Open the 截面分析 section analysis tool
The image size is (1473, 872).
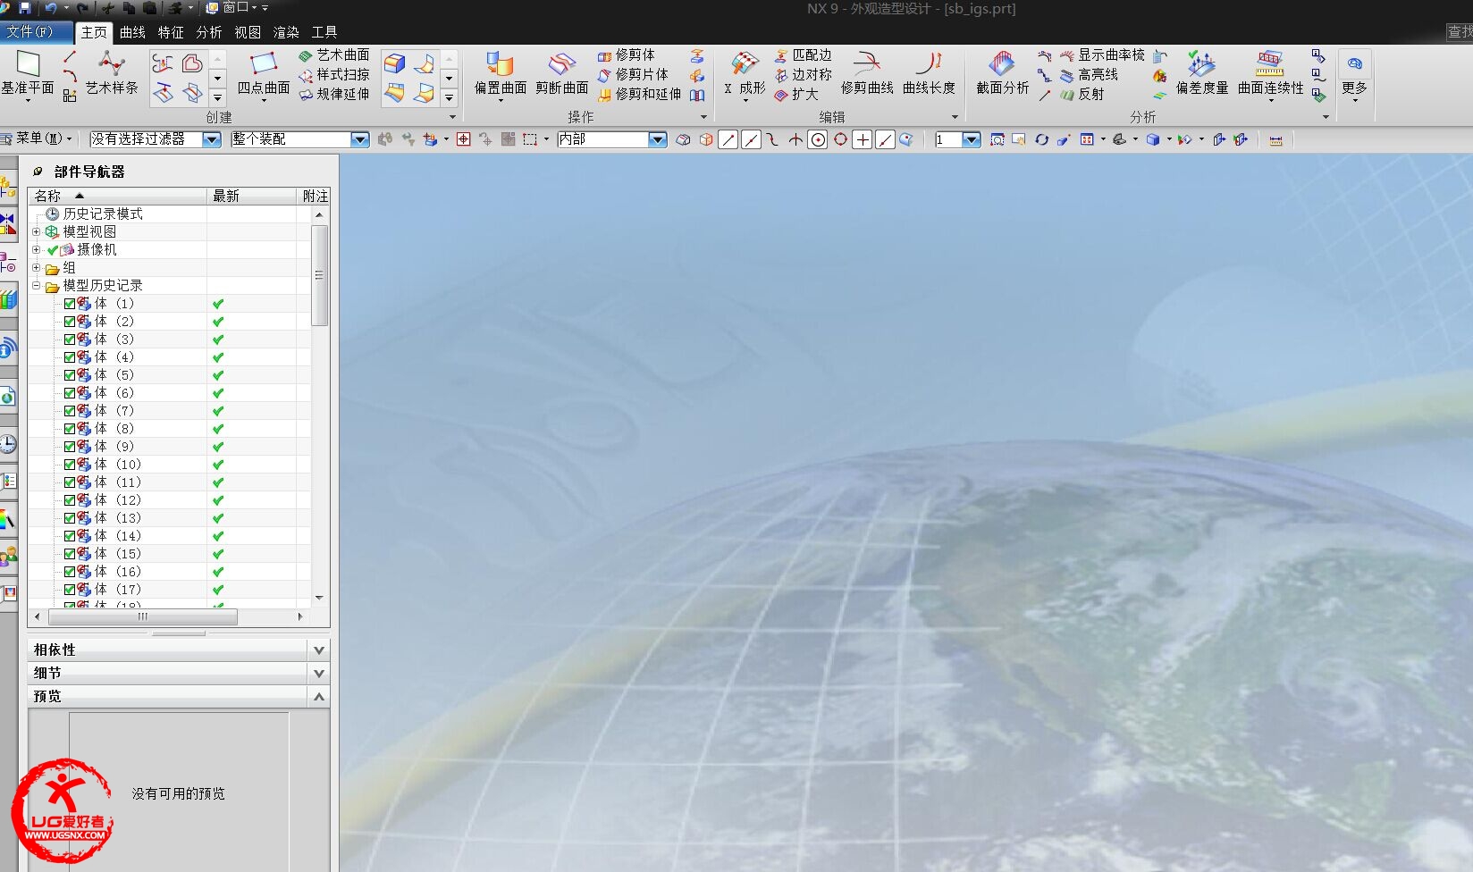(1002, 73)
